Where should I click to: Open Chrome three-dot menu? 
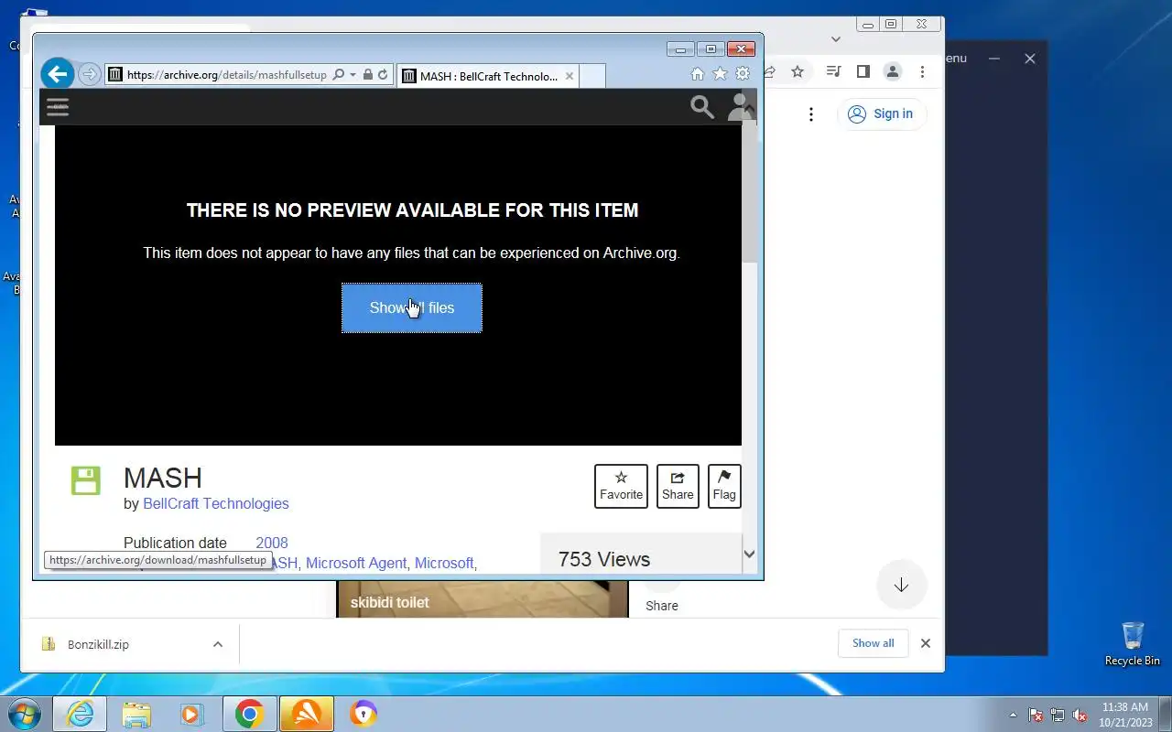[922, 71]
